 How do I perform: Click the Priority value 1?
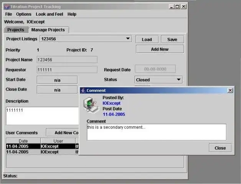click(x=38, y=50)
